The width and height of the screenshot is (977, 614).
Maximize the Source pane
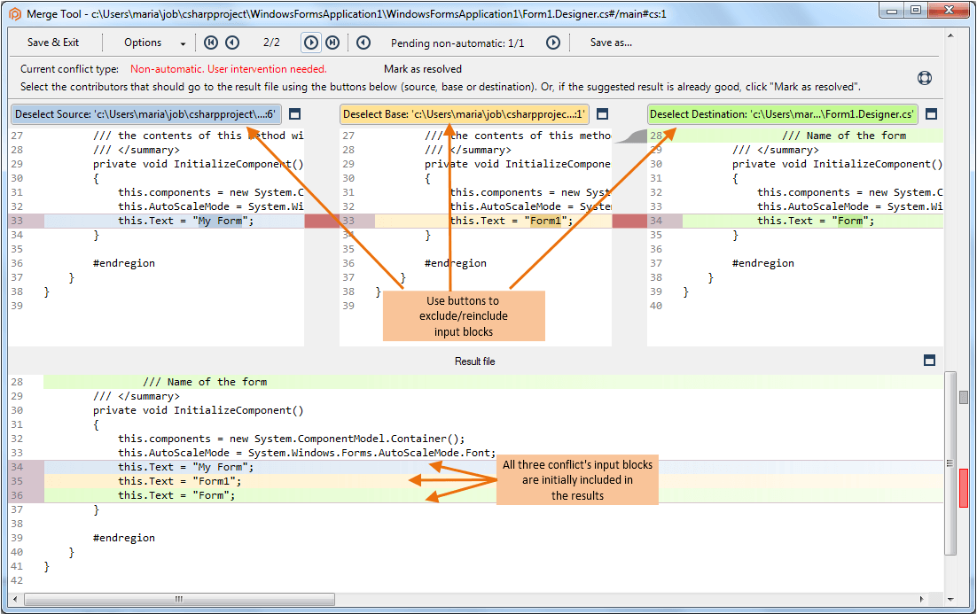(295, 114)
